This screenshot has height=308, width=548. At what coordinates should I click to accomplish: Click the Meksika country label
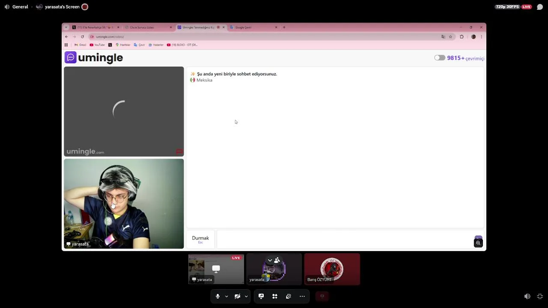(204, 80)
